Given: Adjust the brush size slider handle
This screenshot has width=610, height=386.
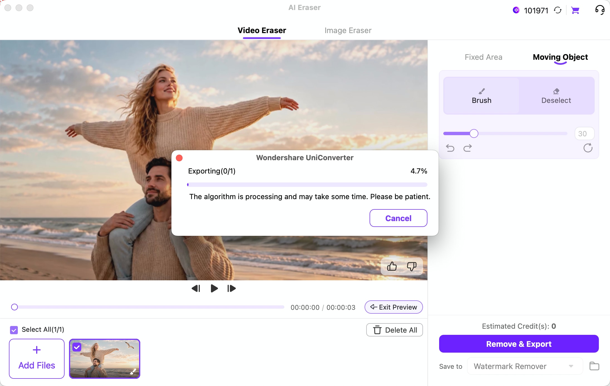Looking at the screenshot, I should tap(474, 133).
